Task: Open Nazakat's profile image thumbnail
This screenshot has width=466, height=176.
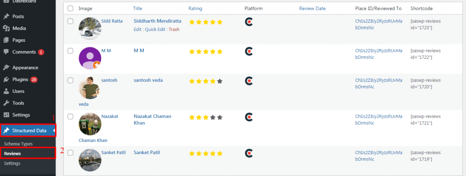Action: pyautogui.click(x=90, y=124)
